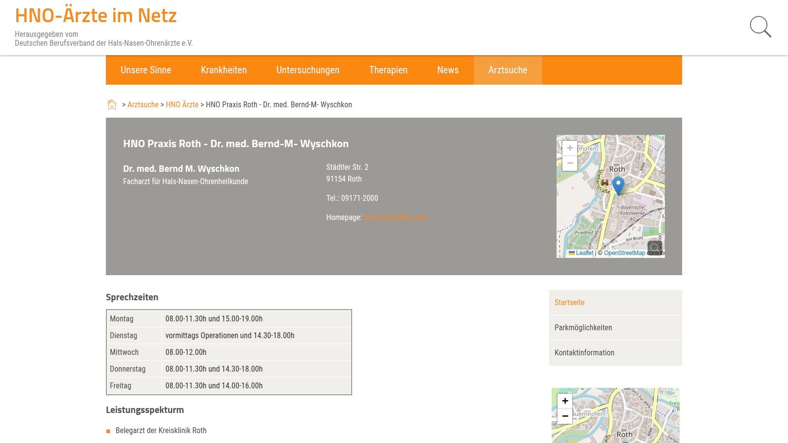Image resolution: width=788 pixels, height=443 pixels.
Task: Open the search magnifier icon
Action: coord(760,27)
